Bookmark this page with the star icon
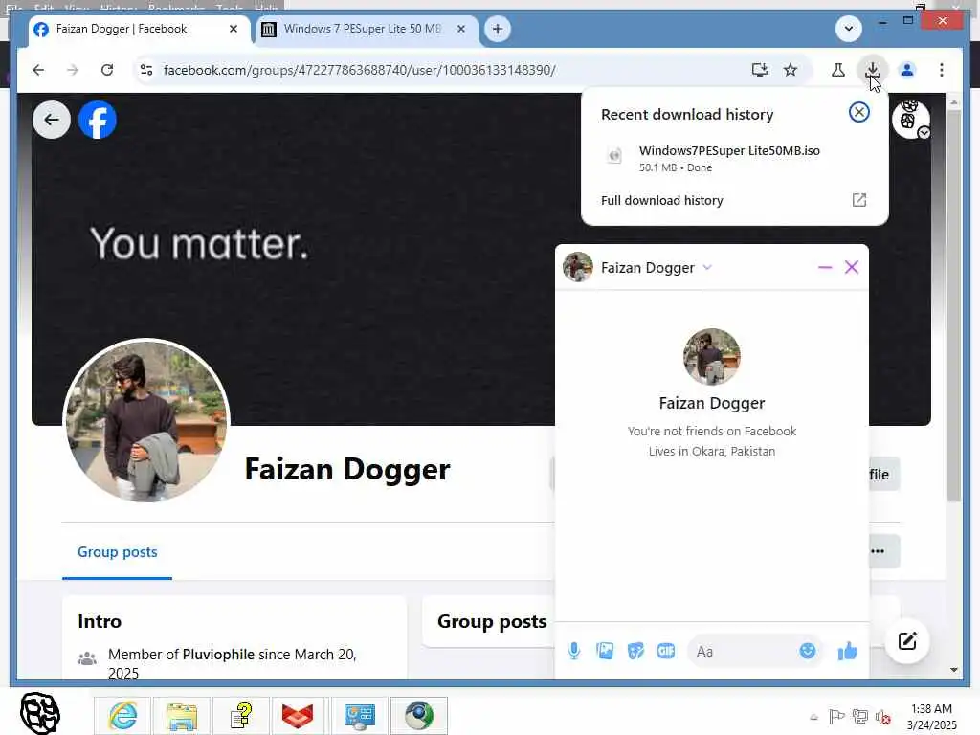 click(x=791, y=70)
